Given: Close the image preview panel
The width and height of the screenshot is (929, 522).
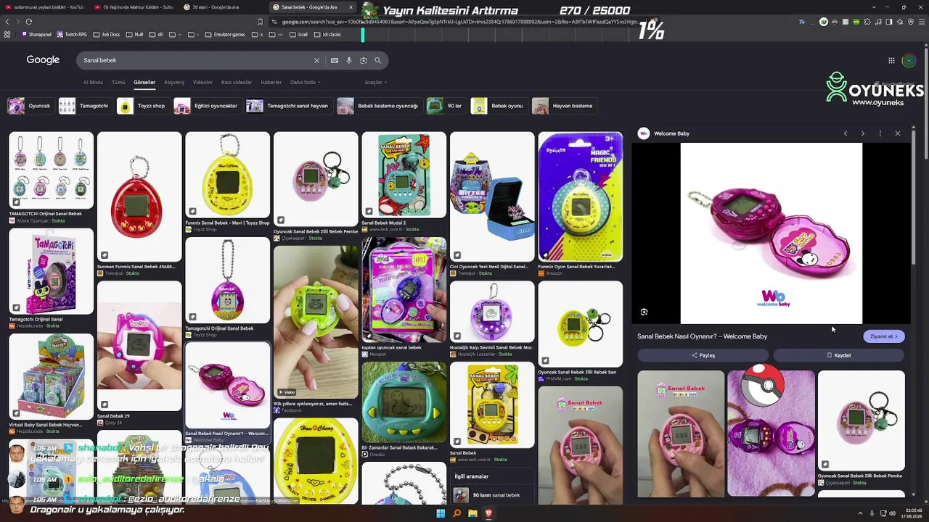Looking at the screenshot, I should (898, 133).
